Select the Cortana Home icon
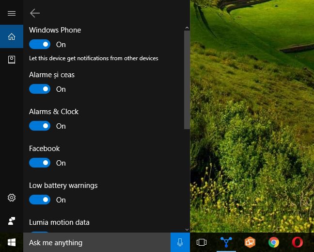The height and width of the screenshot is (252, 314). [x=12, y=36]
